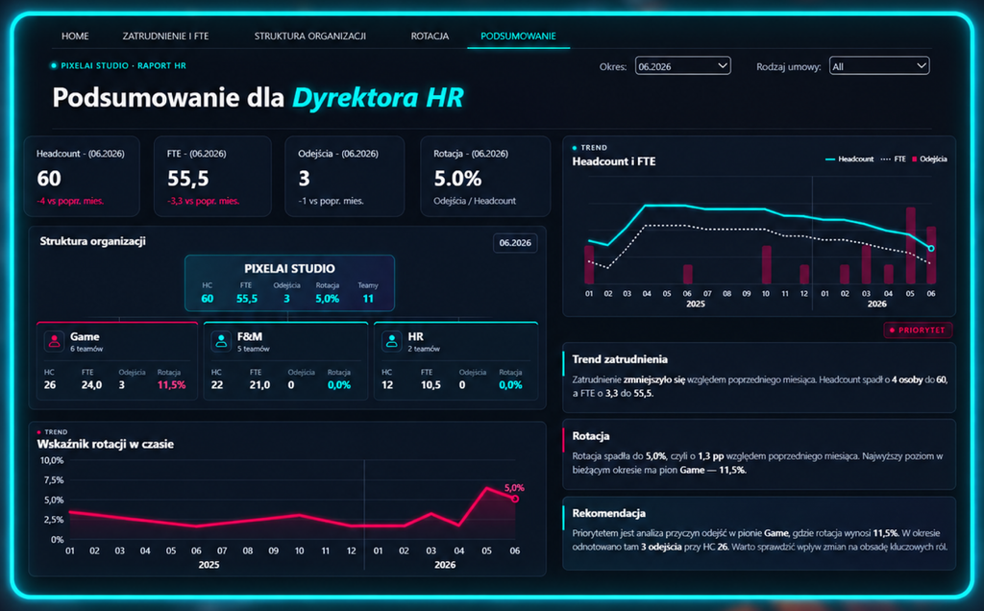The width and height of the screenshot is (984, 611).
Task: Click the HR division person icon
Action: pos(392,341)
